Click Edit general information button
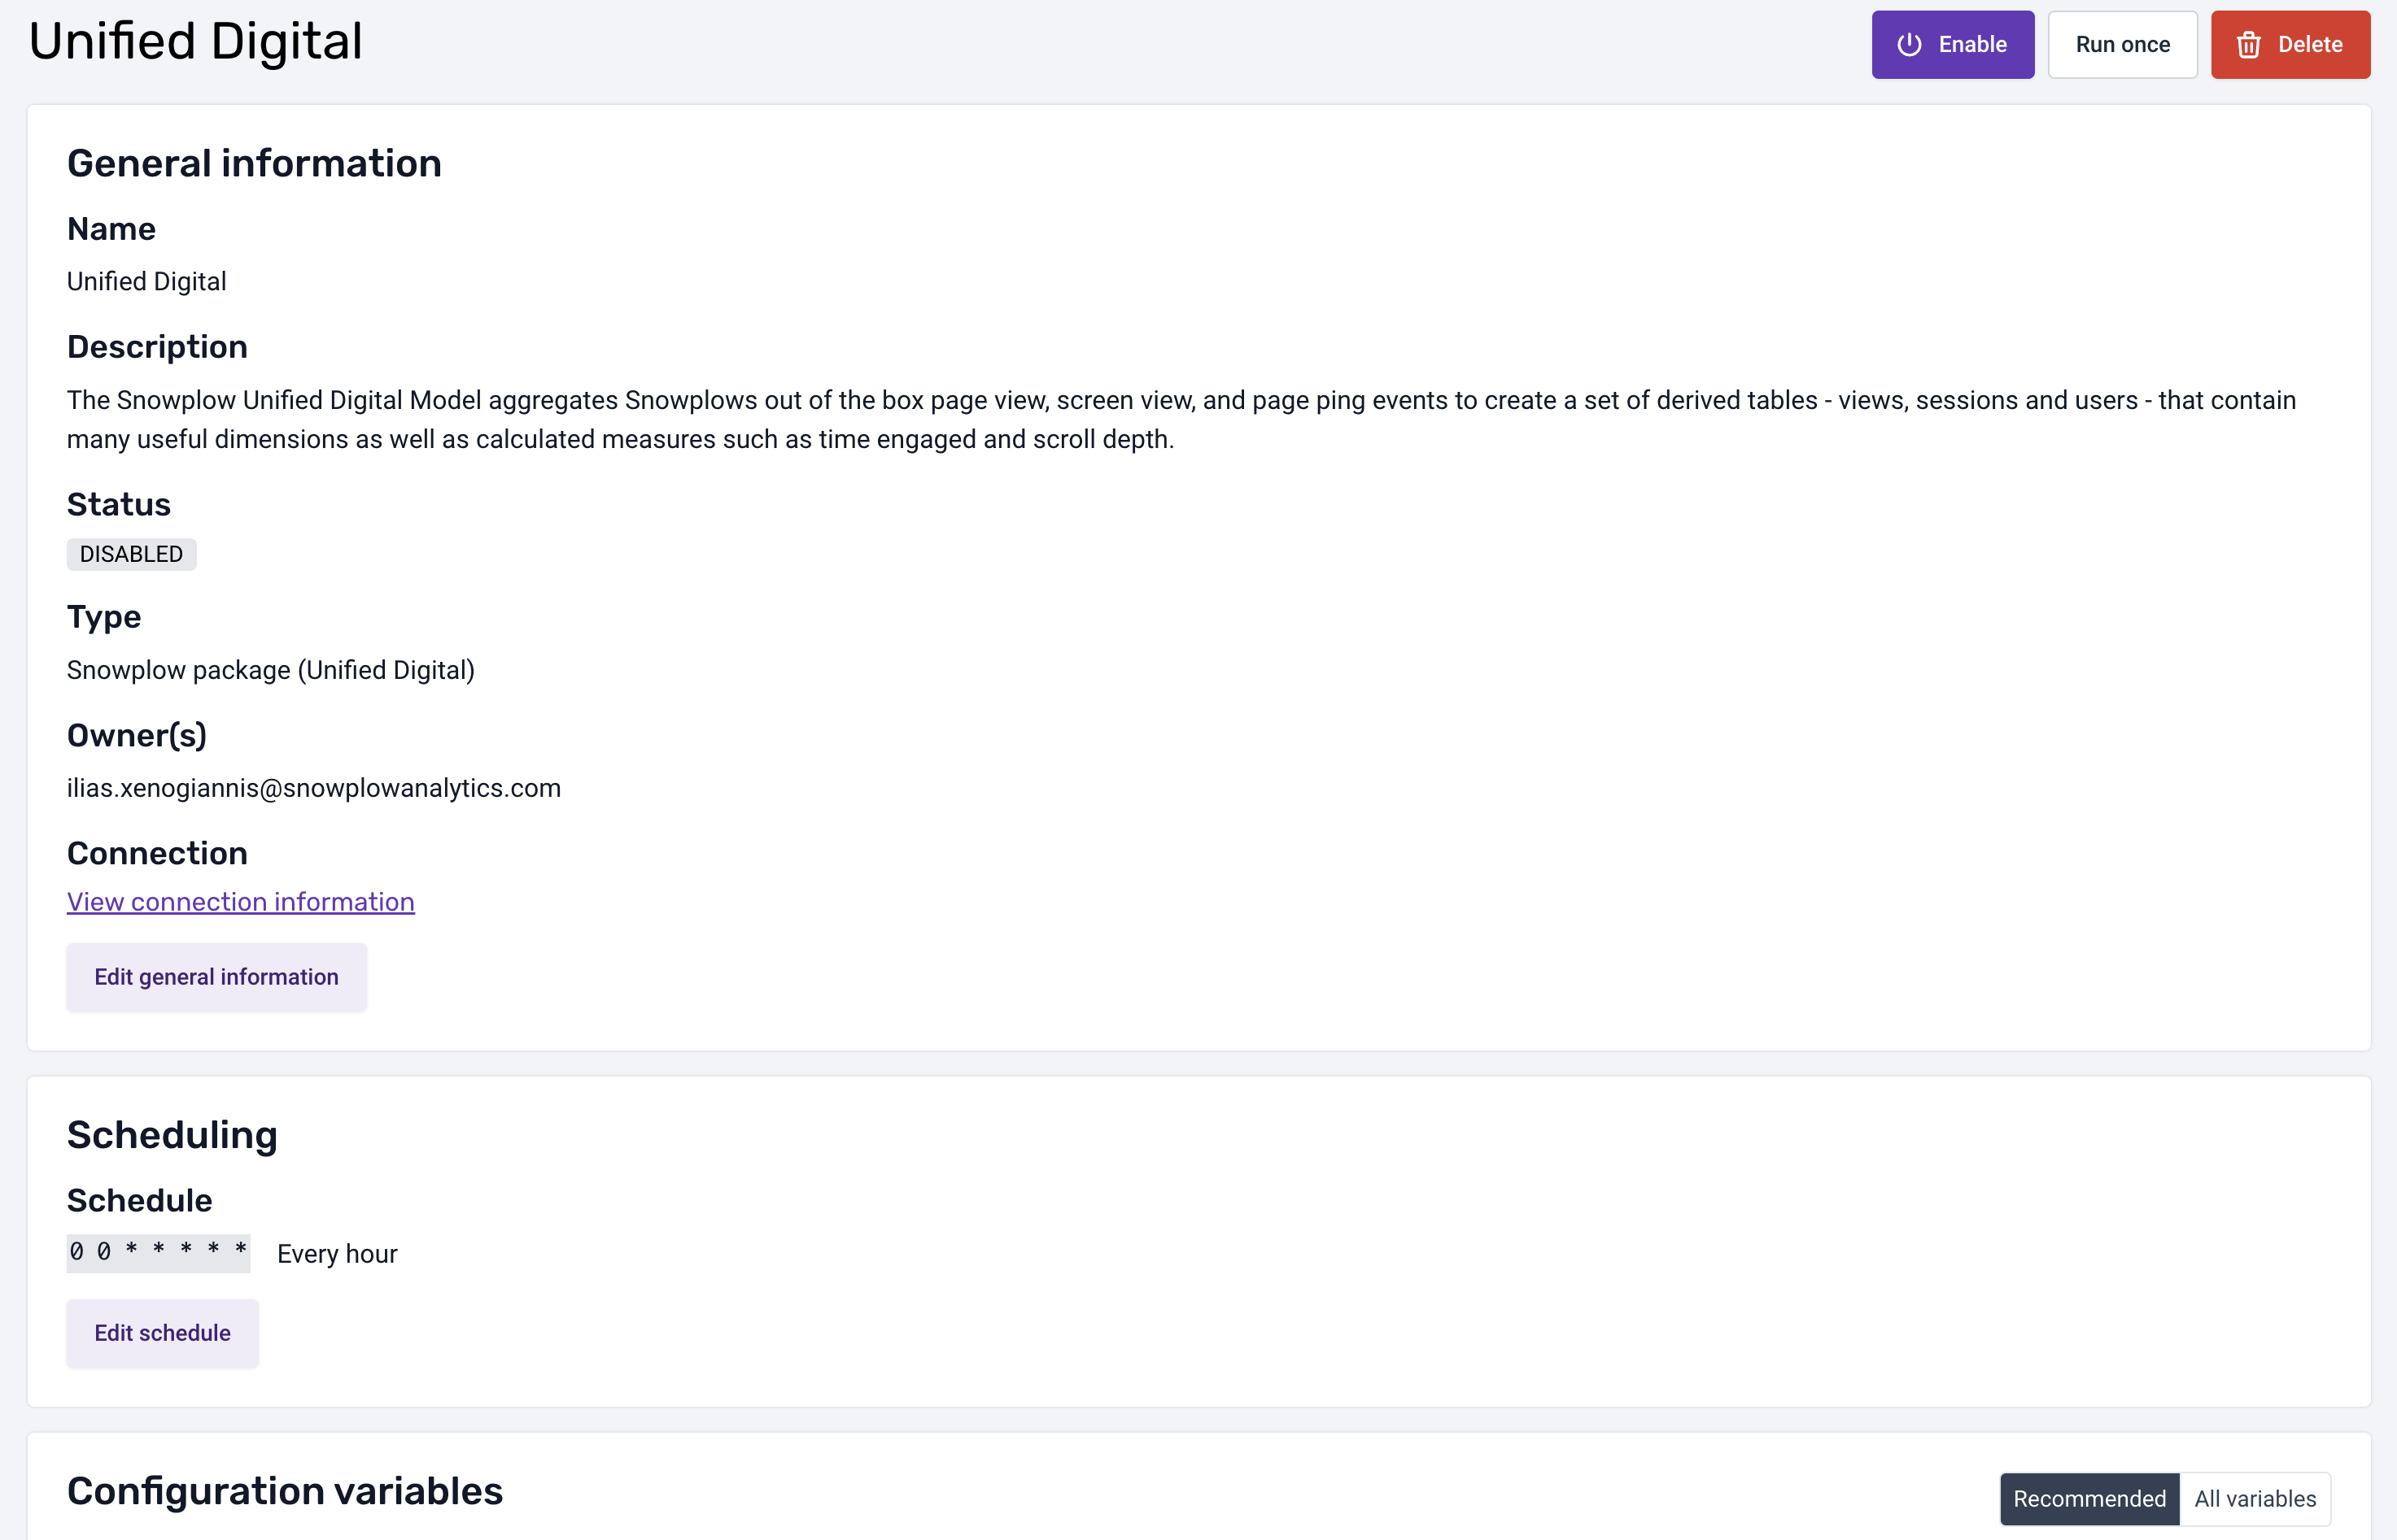2397x1540 pixels. click(x=216, y=977)
